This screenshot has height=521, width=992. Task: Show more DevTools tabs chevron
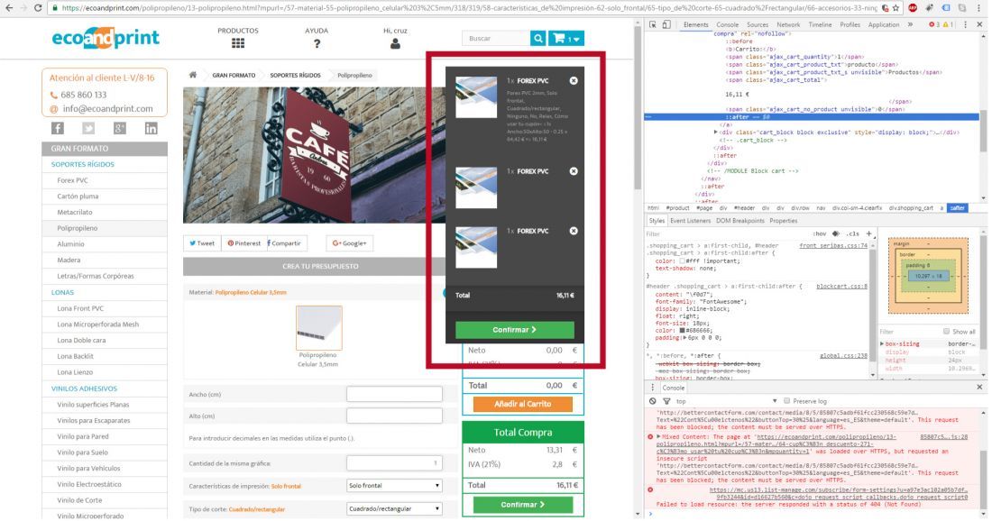[x=911, y=24]
